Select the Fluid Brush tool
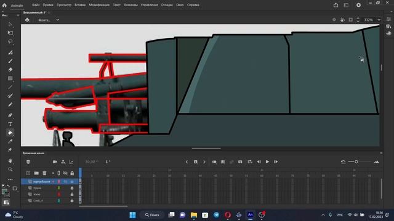394x221 pixels. tap(10, 52)
